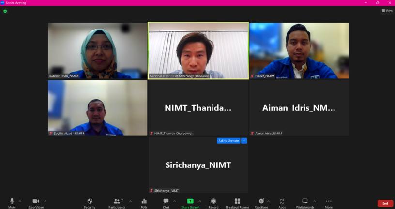
Task: Open the Whiteboards icon
Action: tap(305, 201)
